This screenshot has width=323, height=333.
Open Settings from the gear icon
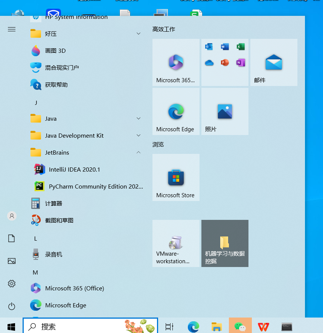[x=12, y=284]
